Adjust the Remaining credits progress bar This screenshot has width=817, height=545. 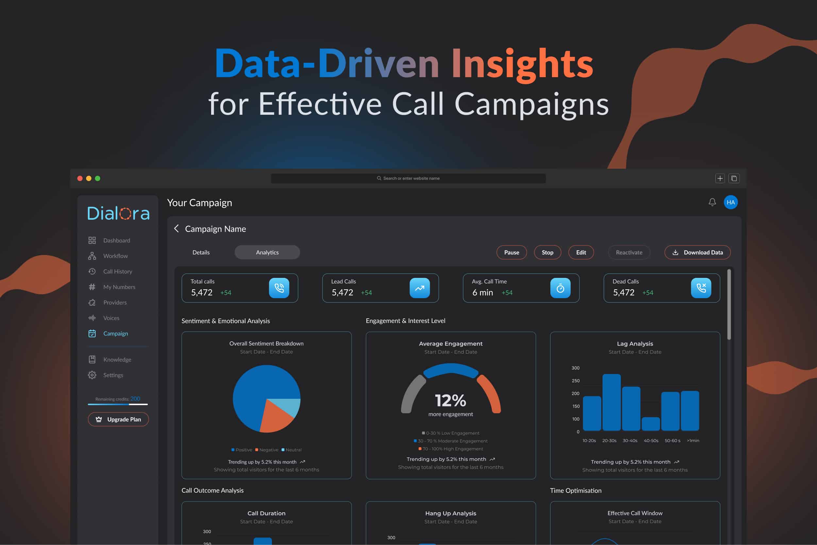(x=118, y=404)
